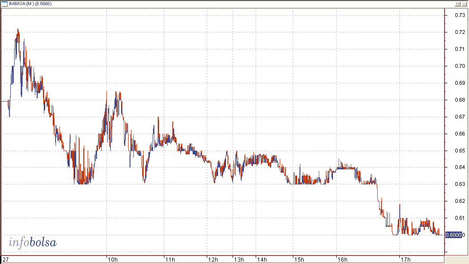Click the current price tag 0.6000

pyautogui.click(x=453, y=235)
